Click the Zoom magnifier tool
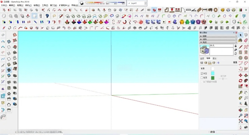Viewport: 249px width, 135px height. tap(241, 115)
